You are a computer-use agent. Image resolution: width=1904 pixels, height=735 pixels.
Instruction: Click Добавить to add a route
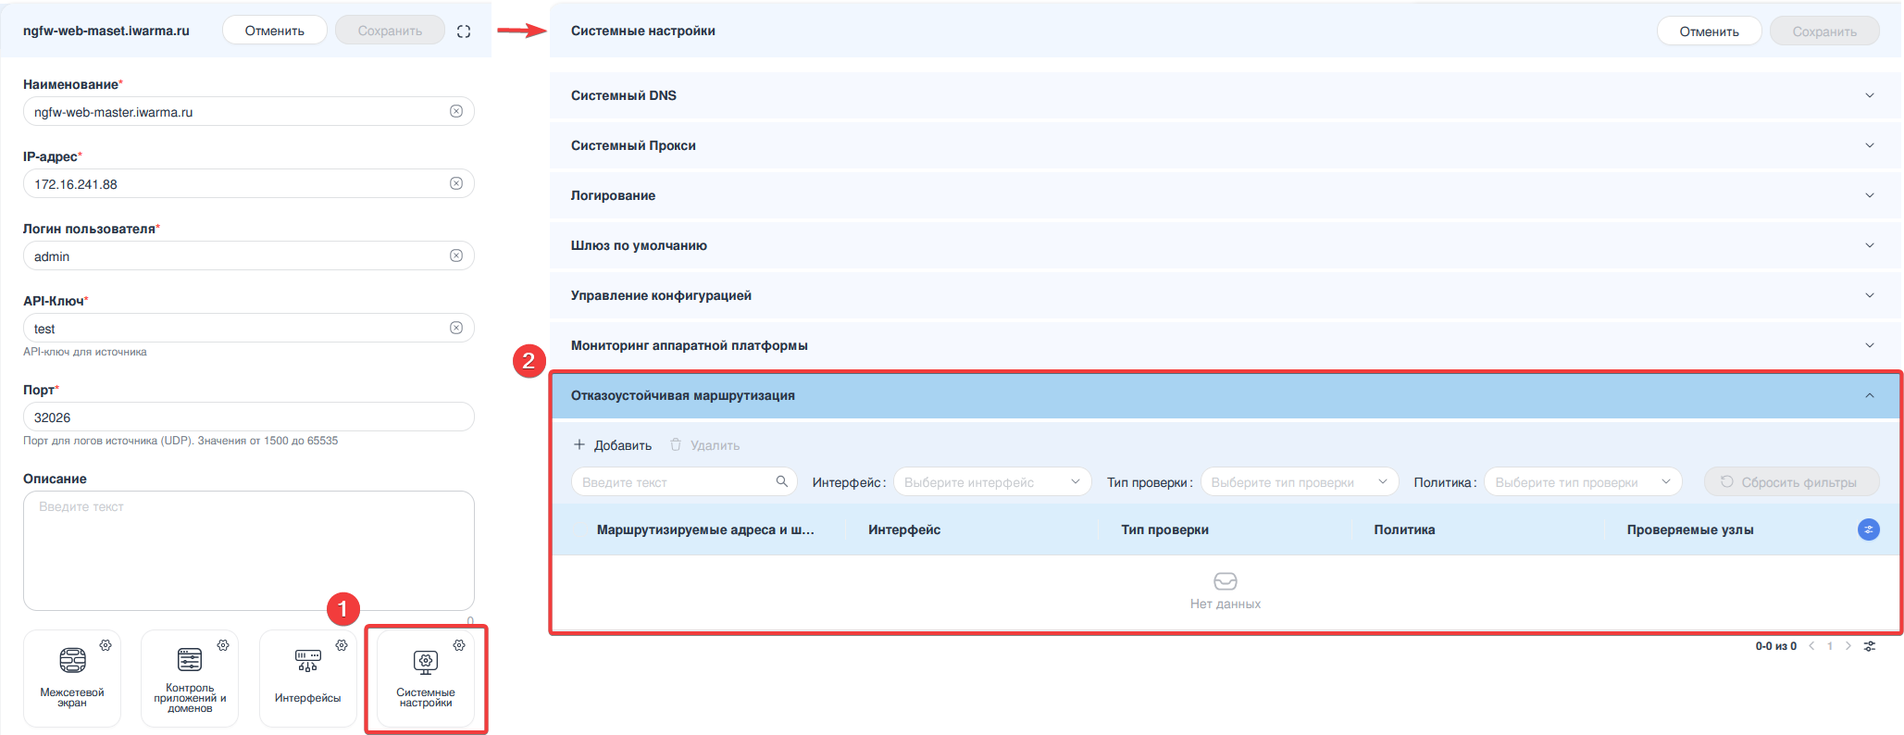coord(613,445)
